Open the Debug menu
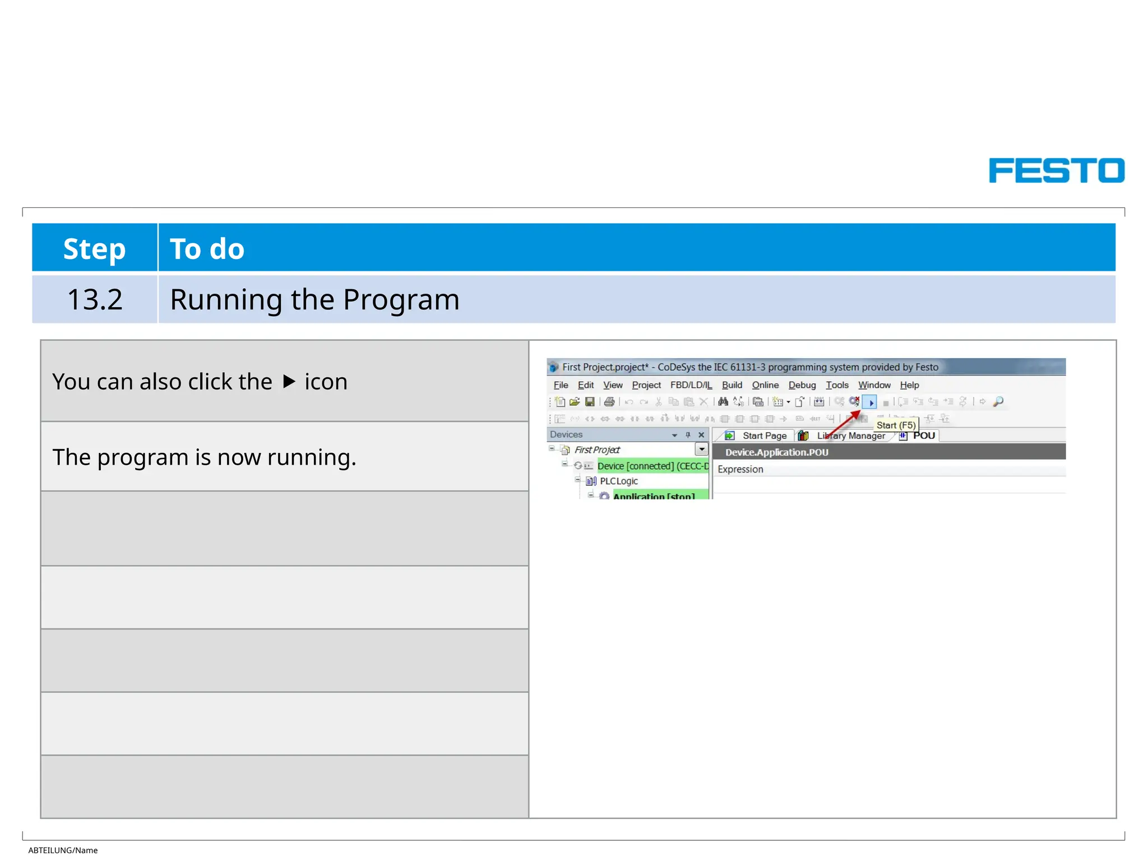1148x861 pixels. (x=802, y=385)
